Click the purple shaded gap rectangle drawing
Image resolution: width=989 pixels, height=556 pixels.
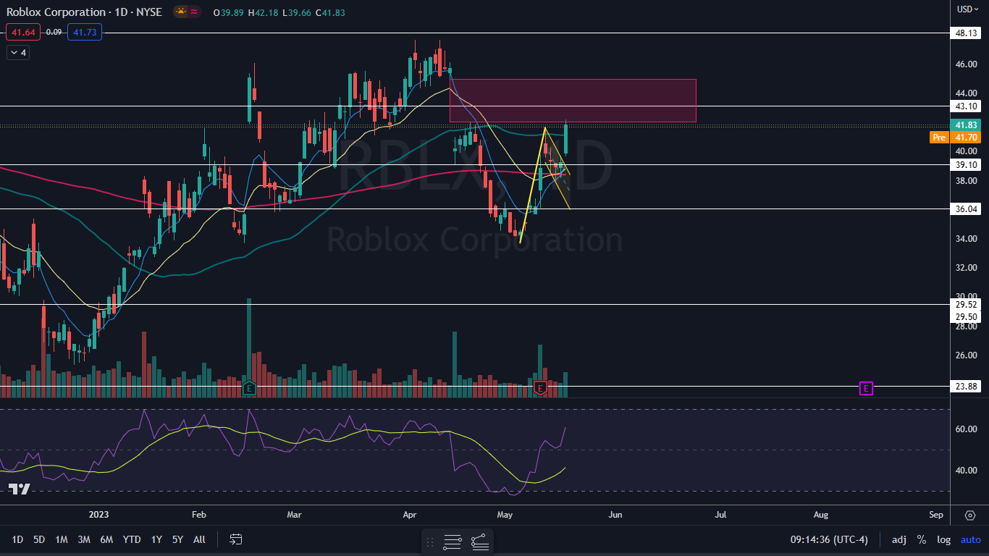(573, 100)
